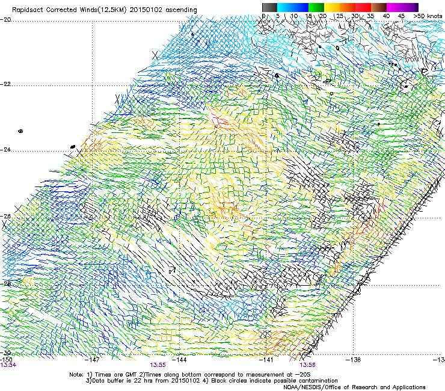This screenshot has width=445, height=391.
Task: Click the "NOAA/NESDIS/Office of Research and Applications" credit
Action: 354,387
